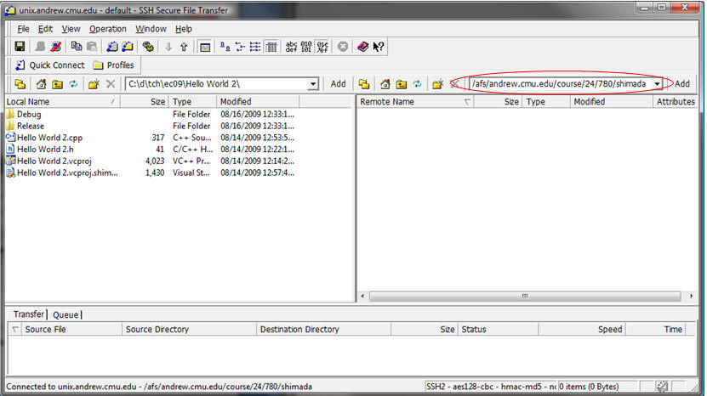707x396 pixels.
Task: Click Add next to local path
Action: tap(338, 84)
